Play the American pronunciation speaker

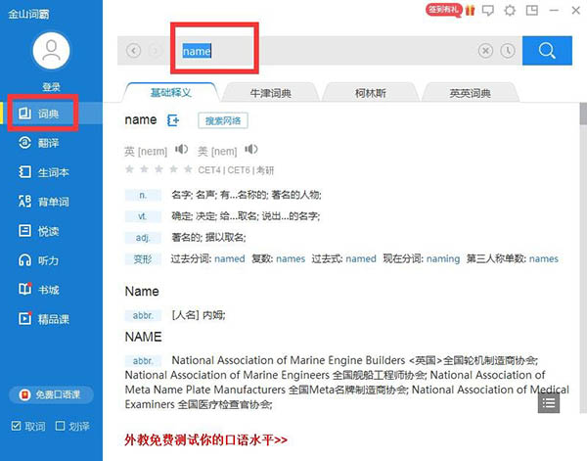click(251, 150)
